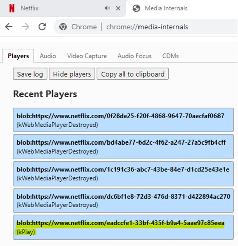Click the globe icon on Media Internals tab

(136, 8)
